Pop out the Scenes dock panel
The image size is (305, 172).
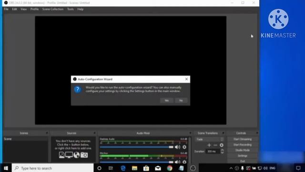pyautogui.click(x=47, y=133)
